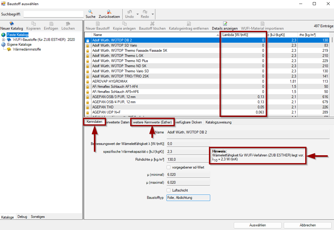Click the Suche magnifier icon
This screenshot has width=334, height=230.
pos(90,12)
